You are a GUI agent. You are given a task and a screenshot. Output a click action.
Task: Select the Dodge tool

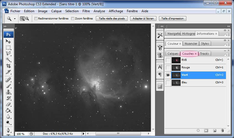coord(8,123)
